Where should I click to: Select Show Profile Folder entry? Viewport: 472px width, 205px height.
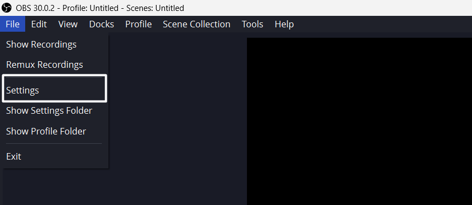55,131
